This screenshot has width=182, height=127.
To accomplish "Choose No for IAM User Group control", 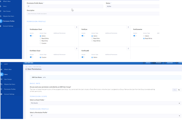I will tap(179, 90).
